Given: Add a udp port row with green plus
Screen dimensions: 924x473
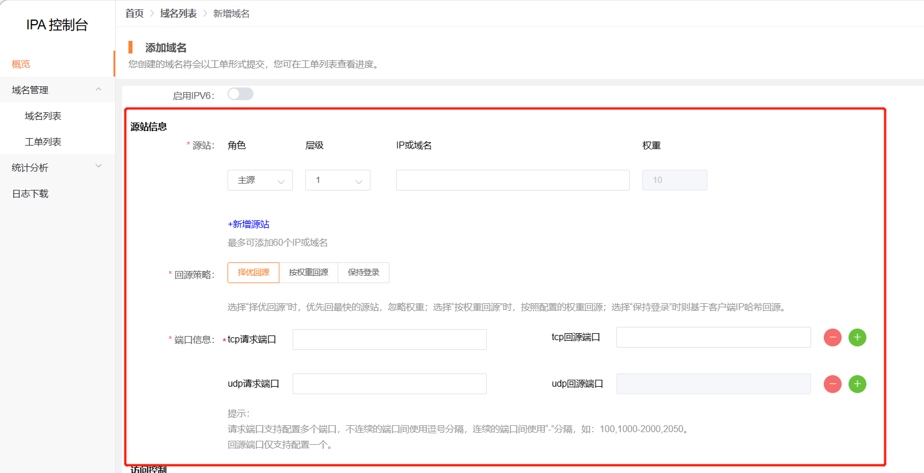Looking at the screenshot, I should (x=857, y=384).
